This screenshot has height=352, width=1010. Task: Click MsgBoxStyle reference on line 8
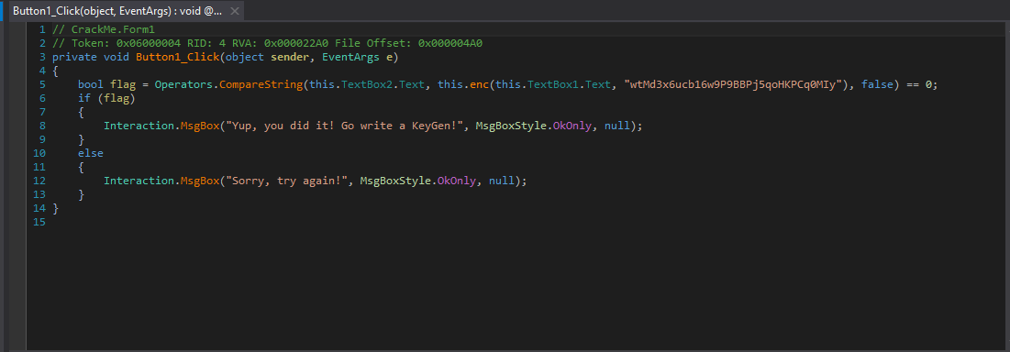(512, 126)
